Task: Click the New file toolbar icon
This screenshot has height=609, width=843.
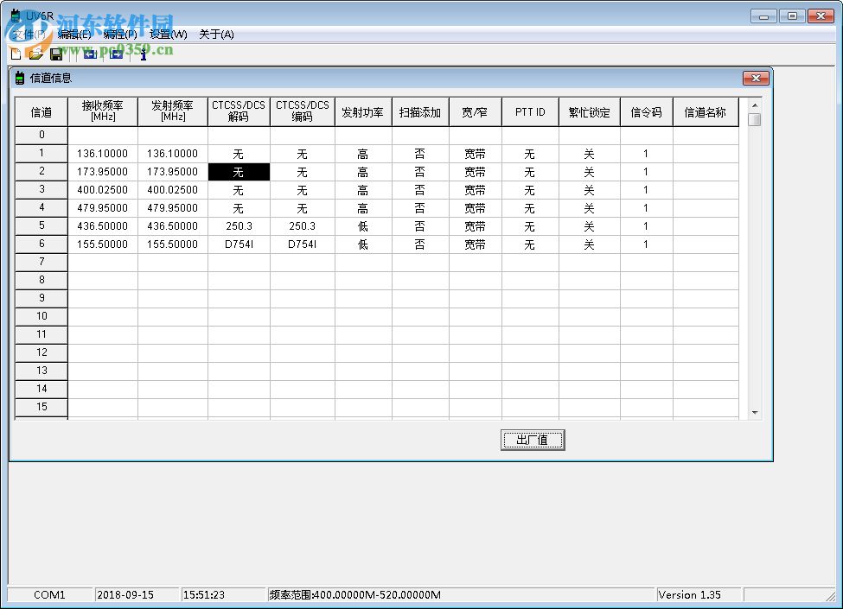Action: tap(16, 54)
